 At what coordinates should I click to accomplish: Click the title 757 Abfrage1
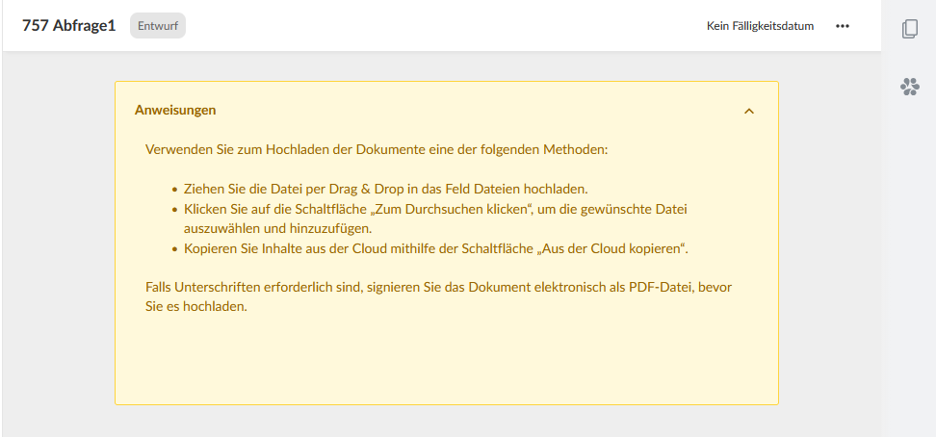[x=68, y=26]
